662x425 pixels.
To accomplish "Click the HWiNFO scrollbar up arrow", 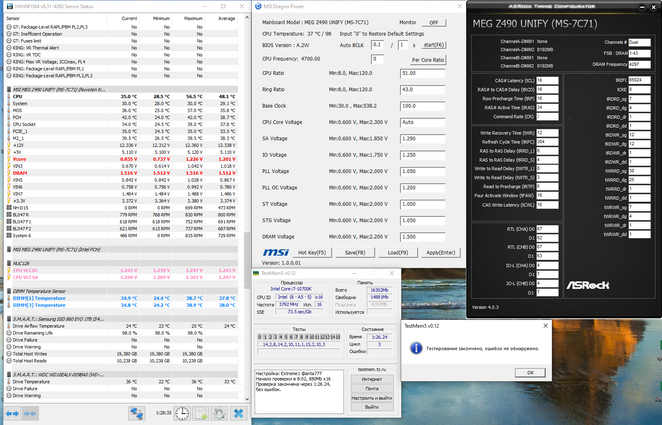I will pyautogui.click(x=247, y=17).
